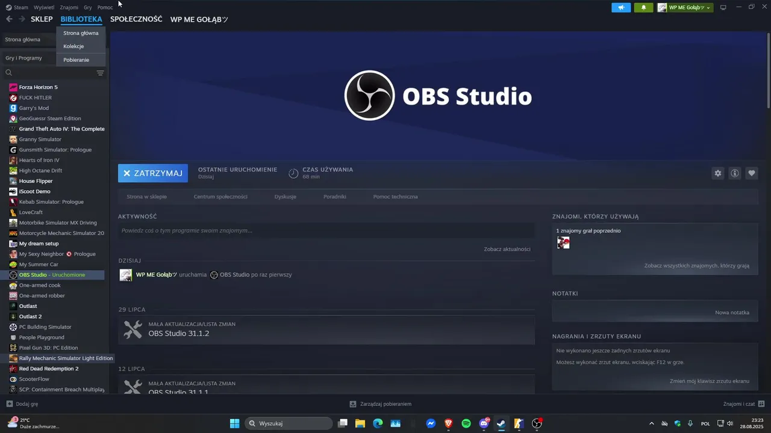Click the Forza Horizon 5 game icon
The image size is (771, 433).
[x=13, y=87]
